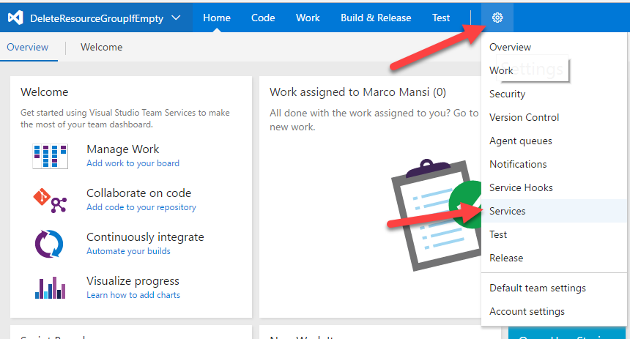Open Account settings from the menu
Screen dimensions: 630x339
[527, 311]
